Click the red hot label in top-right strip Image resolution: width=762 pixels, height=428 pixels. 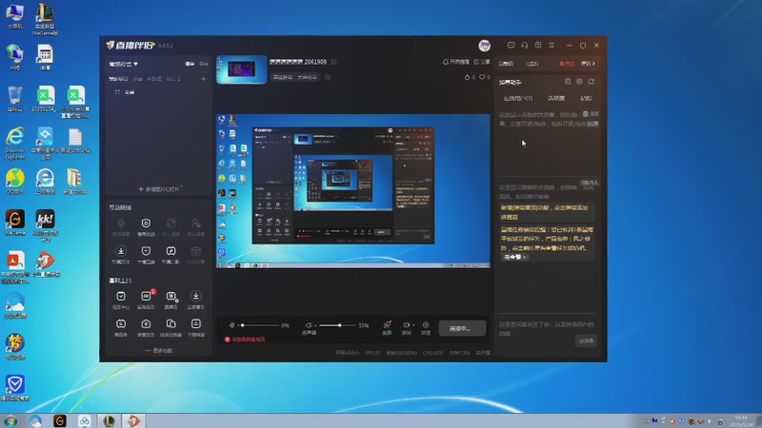coord(567,64)
